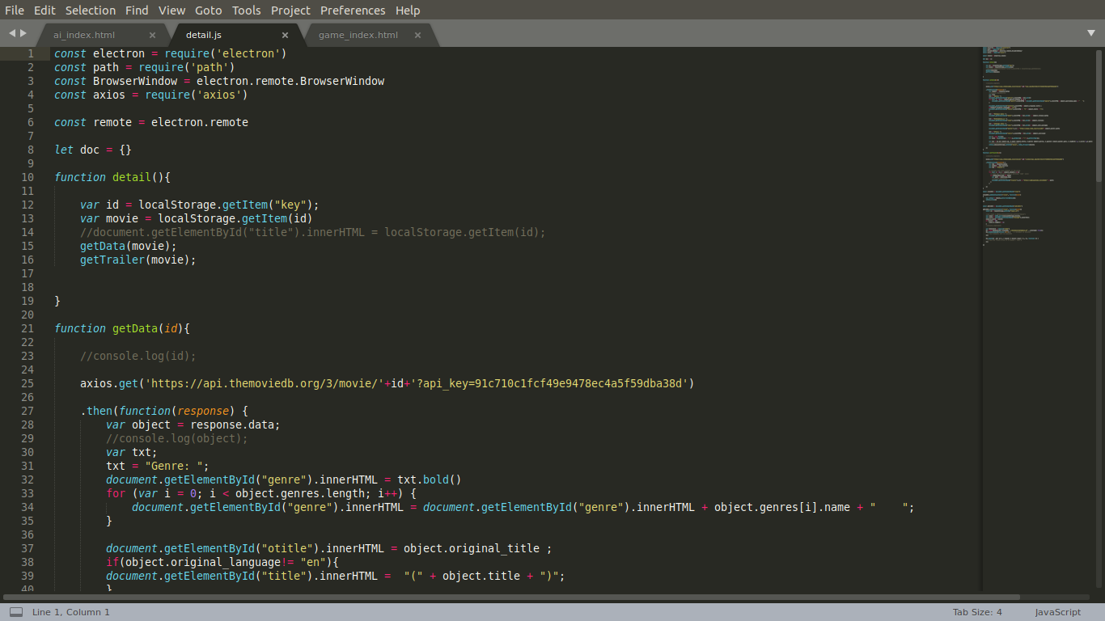Open the tab list dropdown arrow
The width and height of the screenshot is (1105, 621).
click(1091, 33)
